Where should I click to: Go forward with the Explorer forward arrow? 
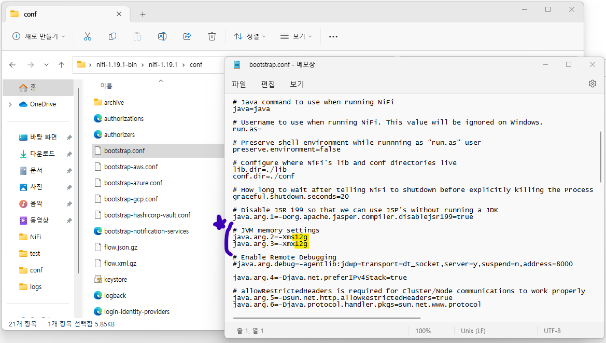[31, 64]
